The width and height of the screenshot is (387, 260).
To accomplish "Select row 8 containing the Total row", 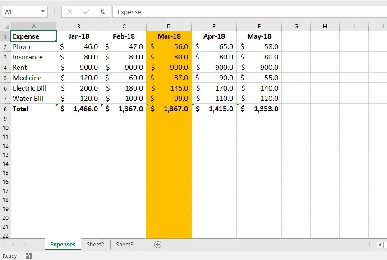I will (x=5, y=109).
